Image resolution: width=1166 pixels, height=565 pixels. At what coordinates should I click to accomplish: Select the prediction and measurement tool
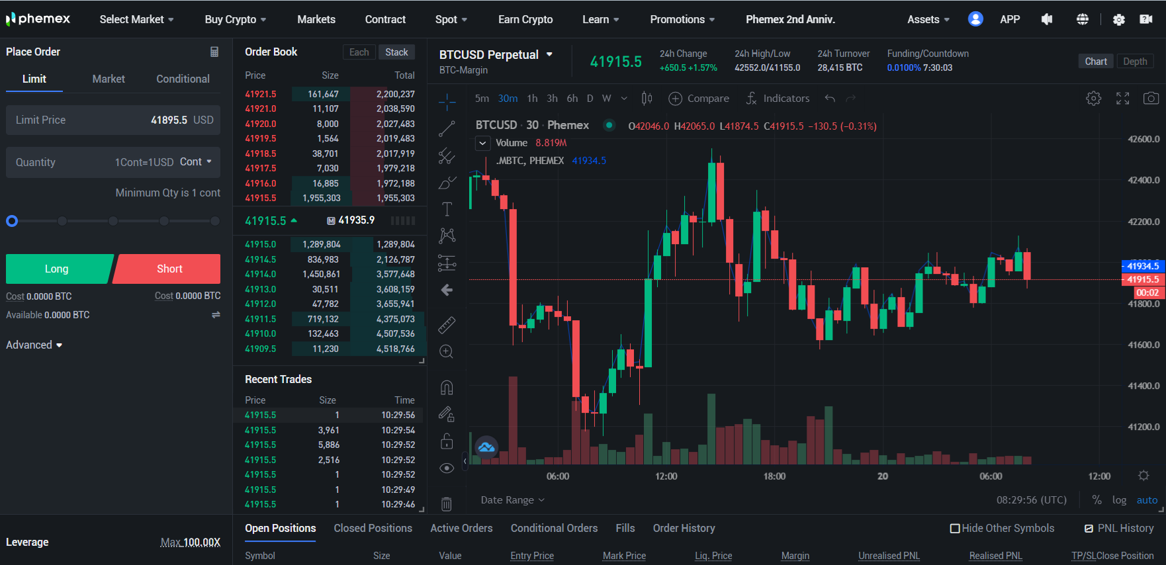(447, 263)
